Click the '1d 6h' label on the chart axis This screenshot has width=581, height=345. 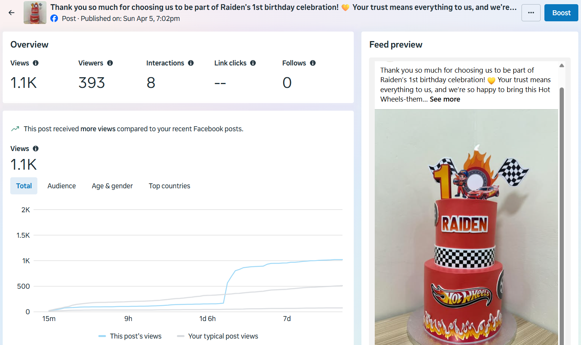pyautogui.click(x=208, y=319)
